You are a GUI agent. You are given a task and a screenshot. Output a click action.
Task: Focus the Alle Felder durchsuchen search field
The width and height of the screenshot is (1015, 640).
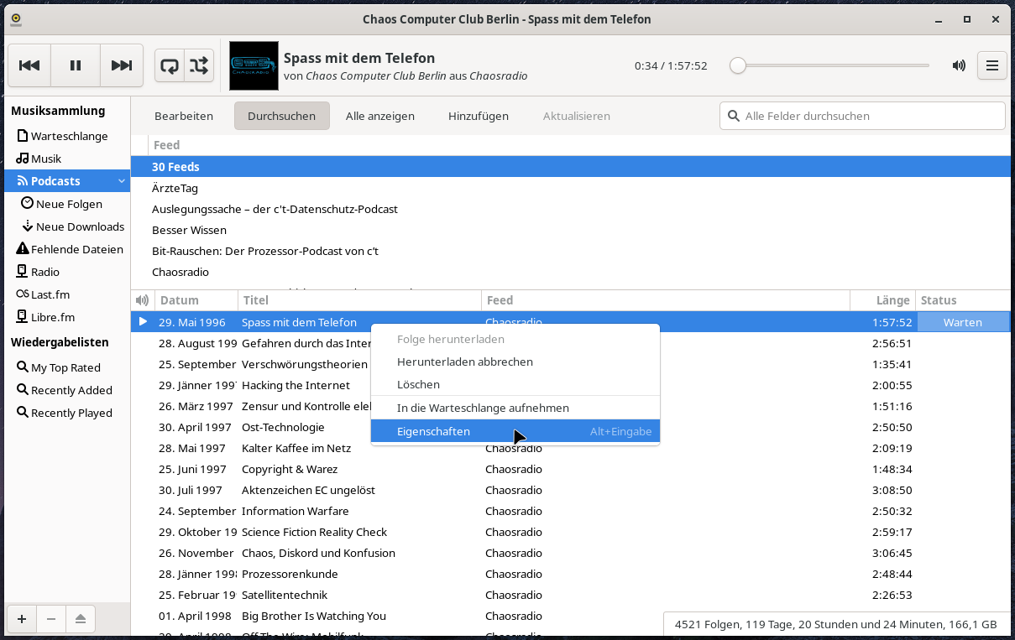tap(869, 116)
